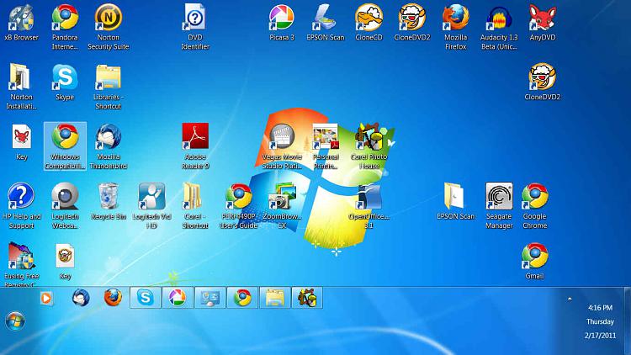Click the highlighted Windows Compatibility Chrome shortcut
Image resolution: width=631 pixels, height=355 pixels.
tap(65, 146)
